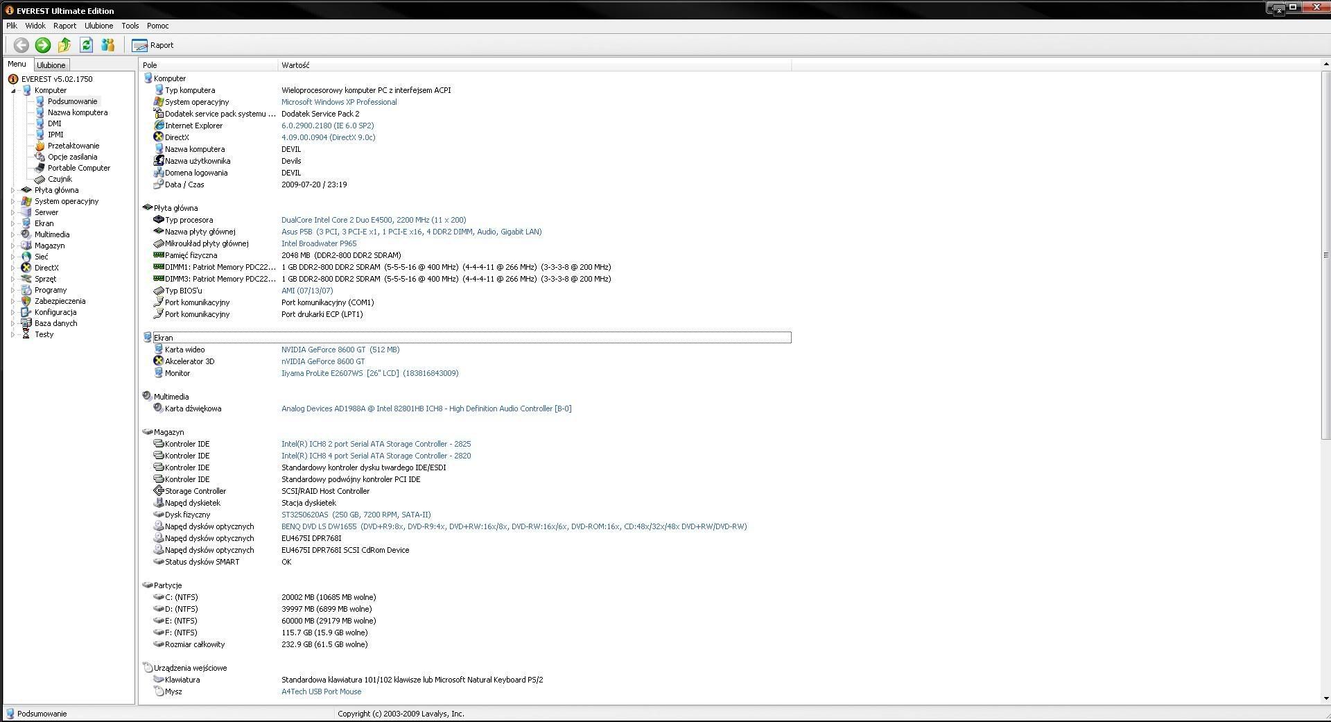This screenshot has height=722, width=1331.
Task: Click the DirectX icon in the tree
Action: point(26,268)
